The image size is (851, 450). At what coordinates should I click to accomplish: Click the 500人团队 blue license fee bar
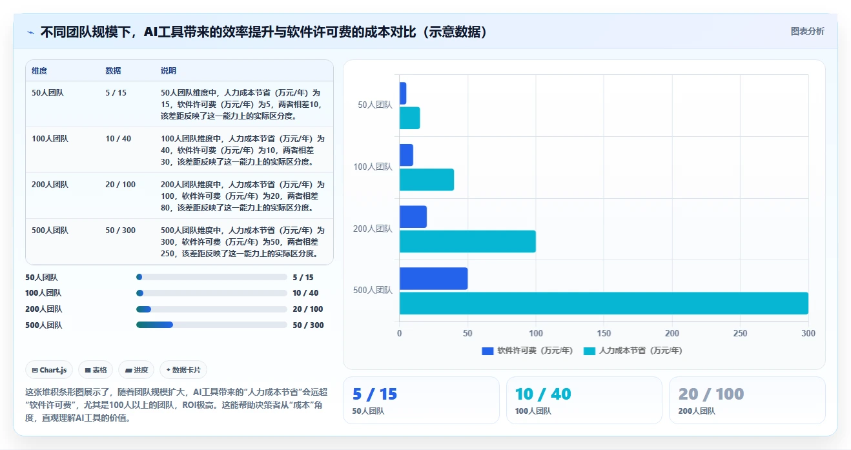click(433, 278)
